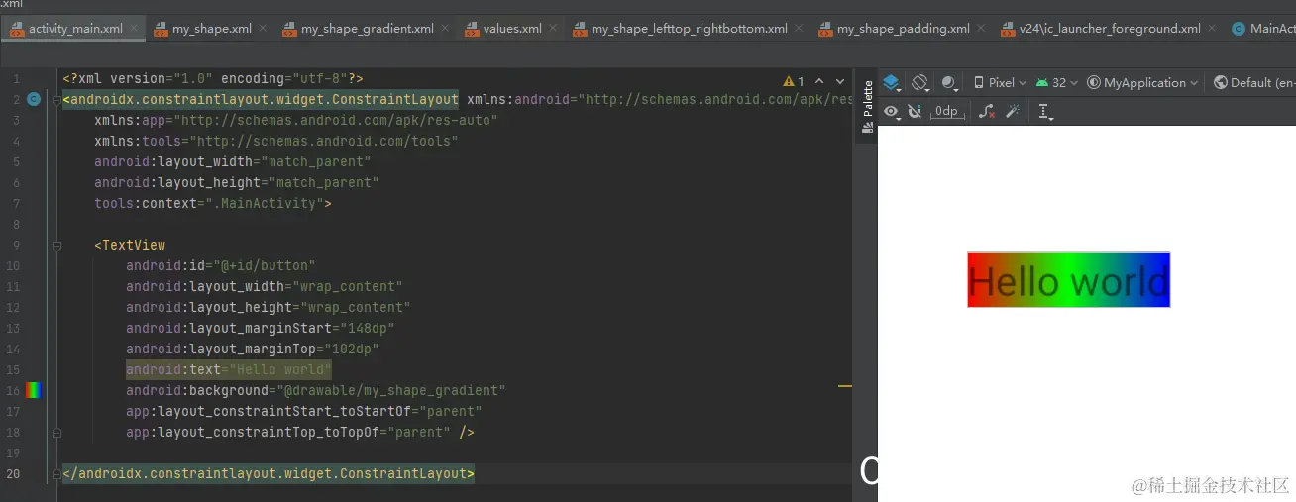Click the TextView layout_height="wrap_content" on line 12
This screenshot has height=502, width=1296.
click(x=268, y=307)
